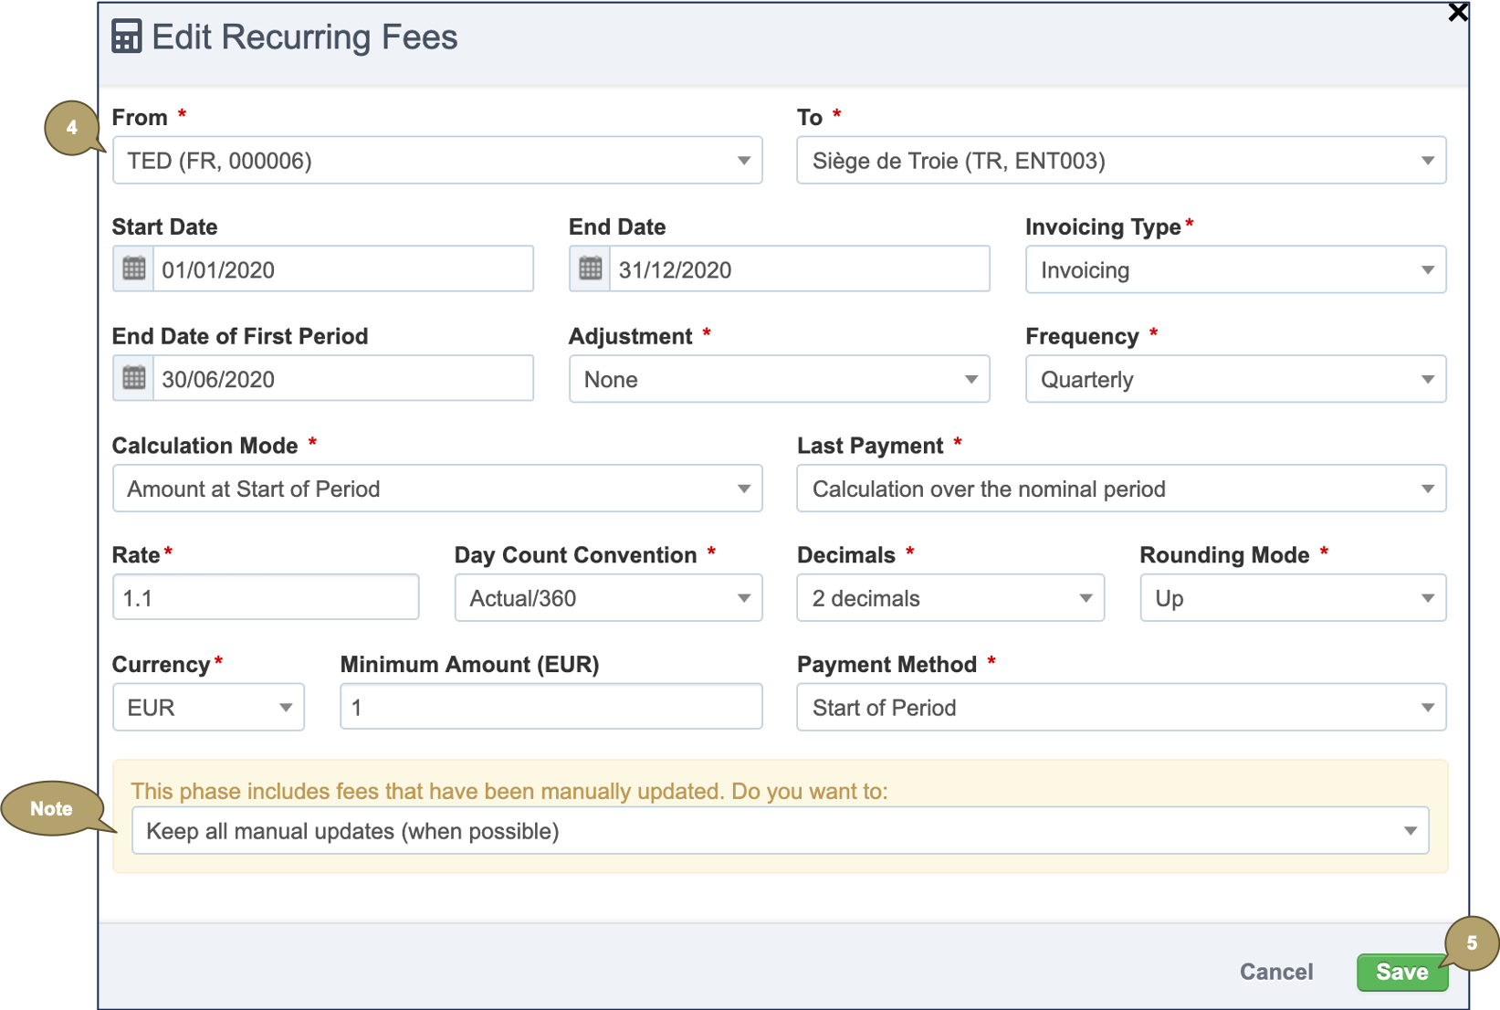Expand the Last Payment dropdown

1120,489
